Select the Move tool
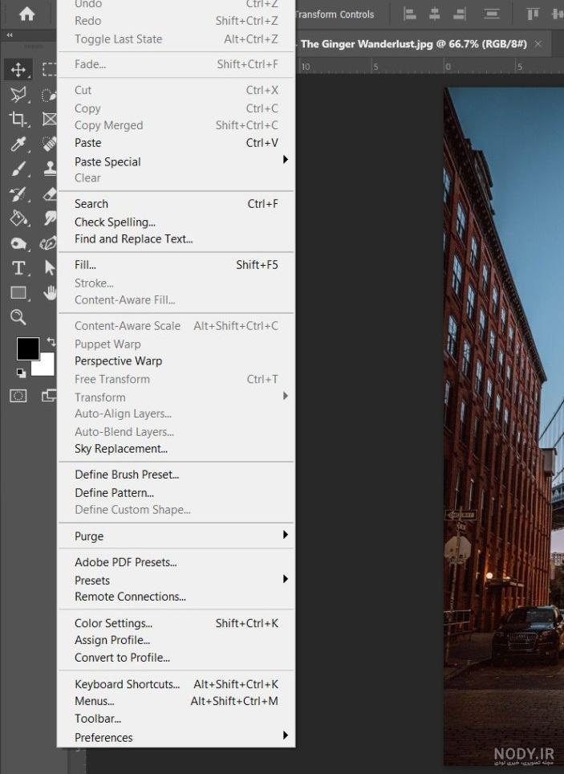Image resolution: width=564 pixels, height=774 pixels. [18, 70]
